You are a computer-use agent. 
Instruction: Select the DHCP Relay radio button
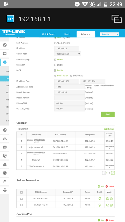71,76
